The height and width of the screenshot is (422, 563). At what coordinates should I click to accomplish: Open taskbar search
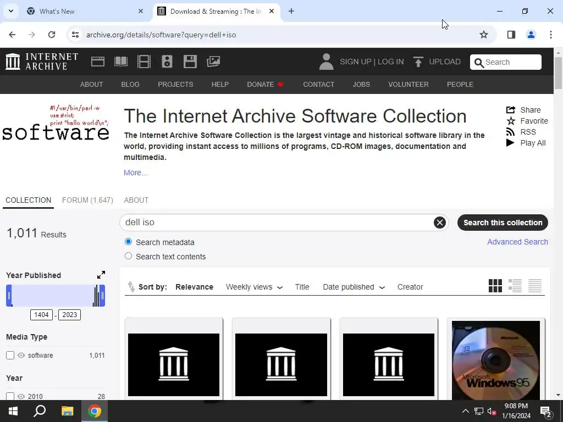pyautogui.click(x=40, y=411)
